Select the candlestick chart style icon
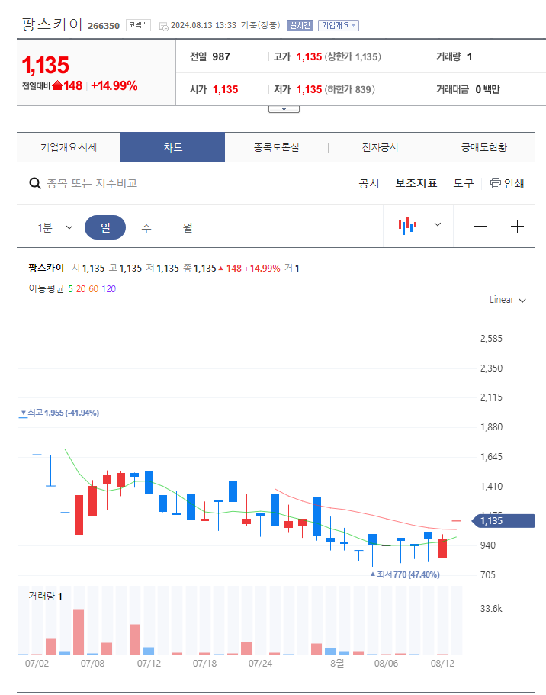This screenshot has height=695, width=546. click(x=408, y=226)
